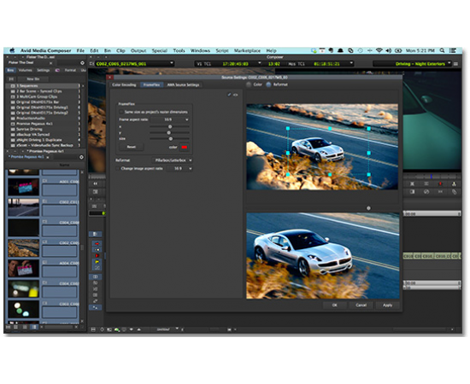Viewport: 470px width, 384px height.
Task: Select highlighted script view icon at bin bottom
Action: point(34,328)
